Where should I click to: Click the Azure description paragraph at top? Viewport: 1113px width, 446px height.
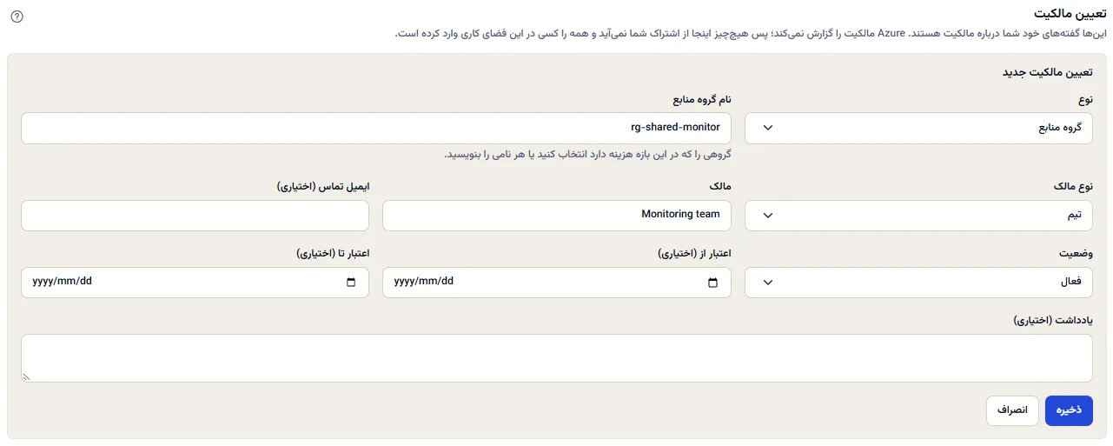pyautogui.click(x=751, y=35)
